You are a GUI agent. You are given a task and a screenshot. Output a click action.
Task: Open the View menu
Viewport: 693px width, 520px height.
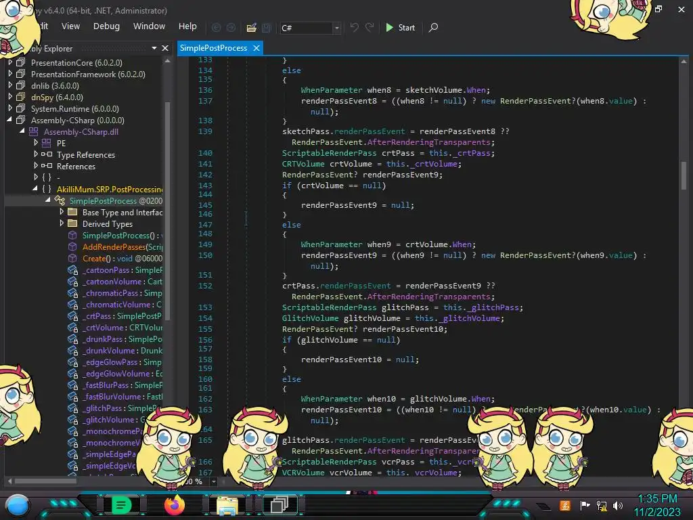pyautogui.click(x=70, y=26)
